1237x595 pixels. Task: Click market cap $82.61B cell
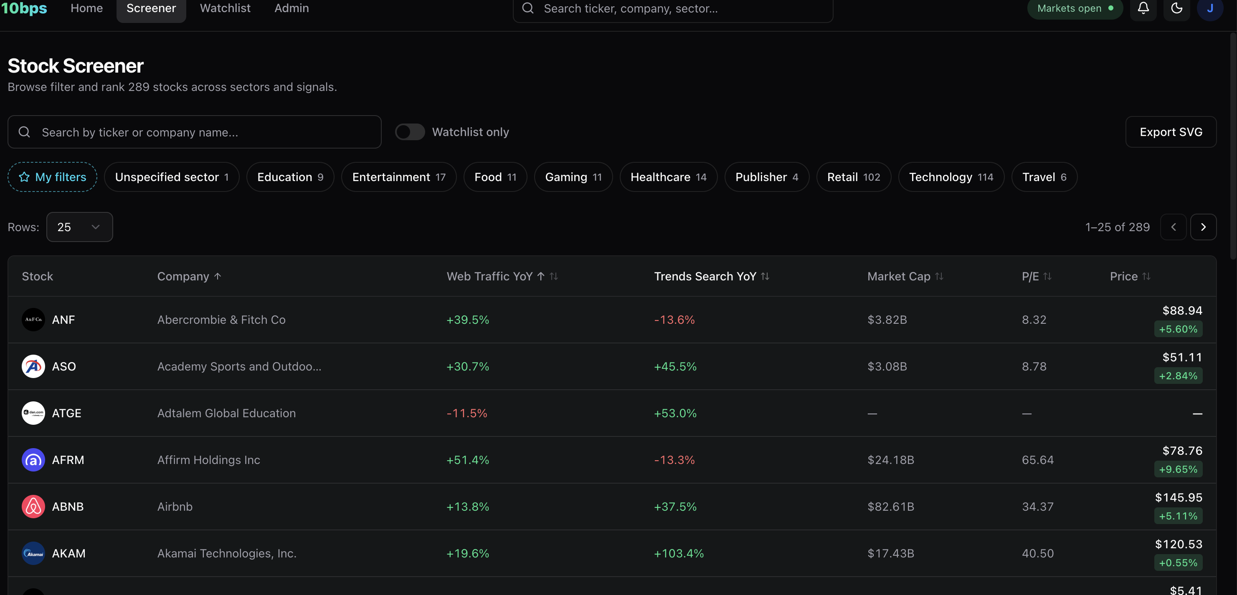[x=891, y=507]
